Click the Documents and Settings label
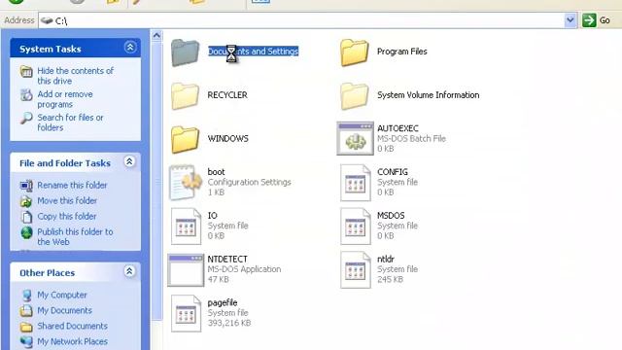622x350 pixels. [x=253, y=52]
